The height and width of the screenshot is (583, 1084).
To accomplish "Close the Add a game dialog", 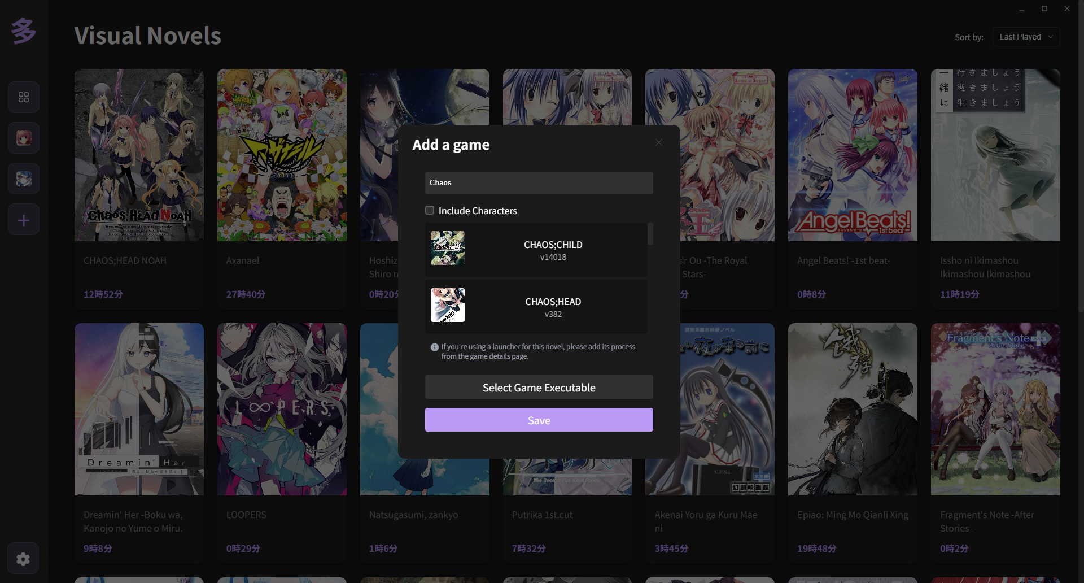I will click(658, 142).
